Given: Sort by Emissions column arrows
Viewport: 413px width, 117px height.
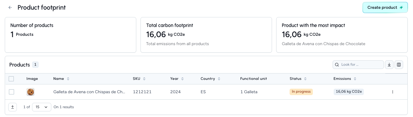Looking at the screenshot, I should click(x=355, y=79).
